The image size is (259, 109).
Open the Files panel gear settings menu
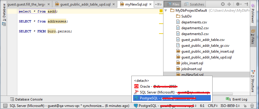238,4
